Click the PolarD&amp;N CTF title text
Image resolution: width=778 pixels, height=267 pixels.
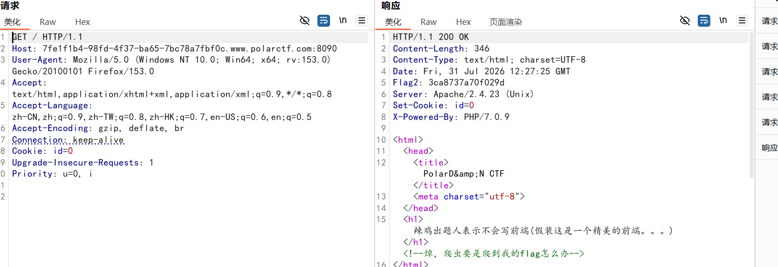pyautogui.click(x=464, y=174)
